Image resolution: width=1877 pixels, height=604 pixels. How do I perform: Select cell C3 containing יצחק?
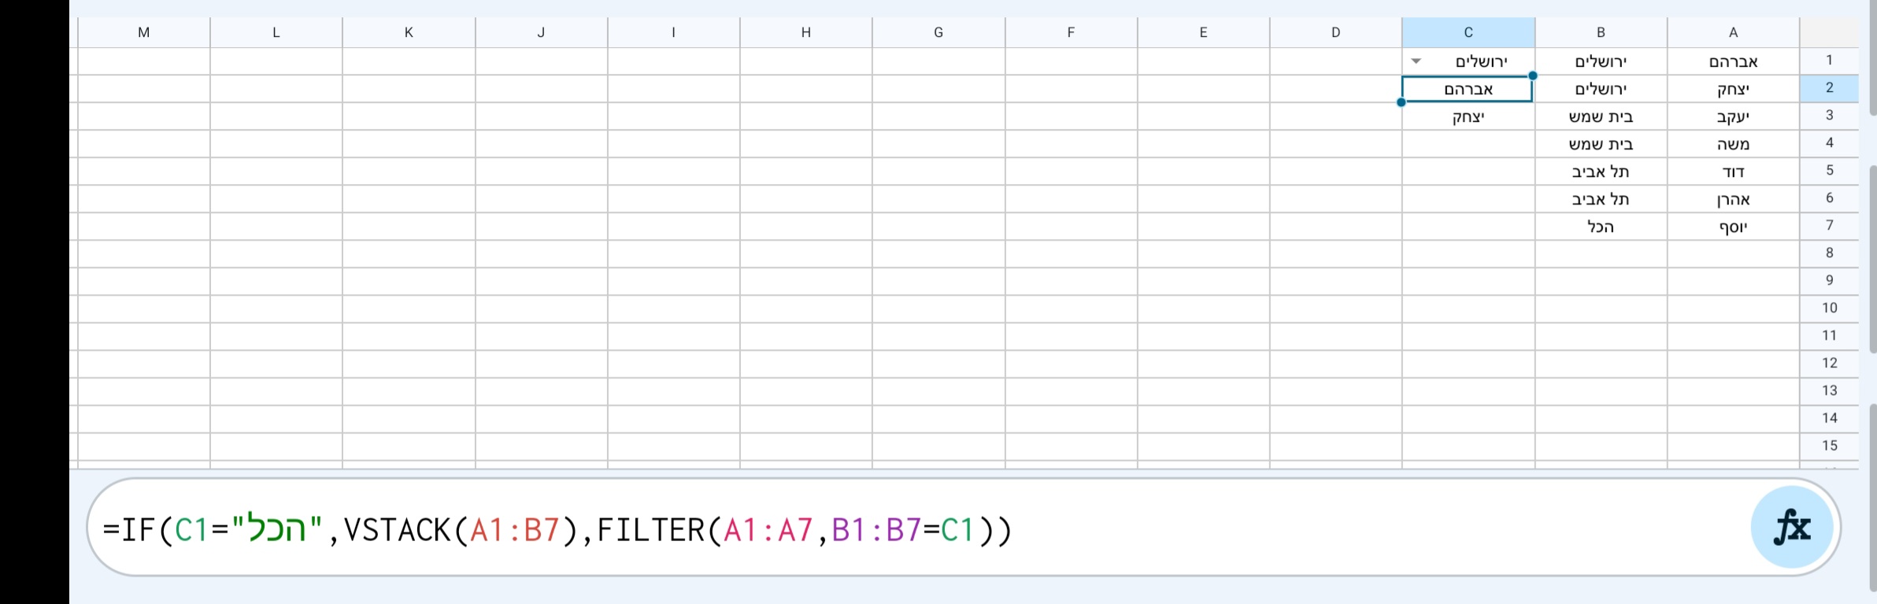[1467, 116]
